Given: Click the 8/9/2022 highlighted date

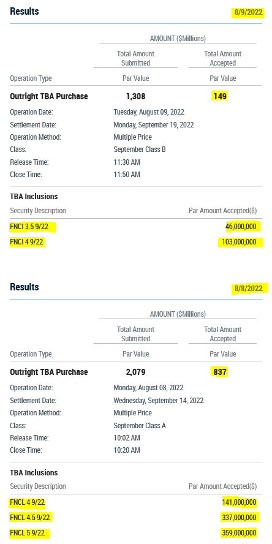Looking at the screenshot, I should point(248,12).
